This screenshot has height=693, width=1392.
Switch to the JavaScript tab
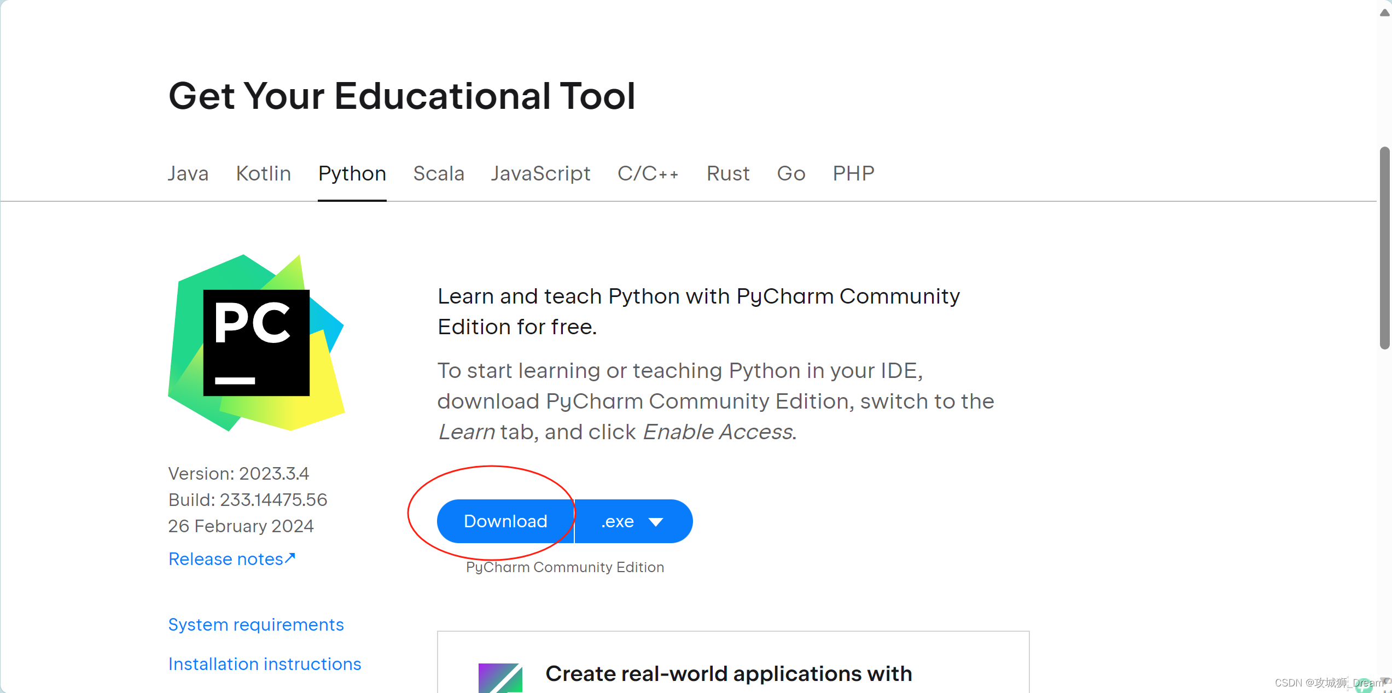[540, 173]
